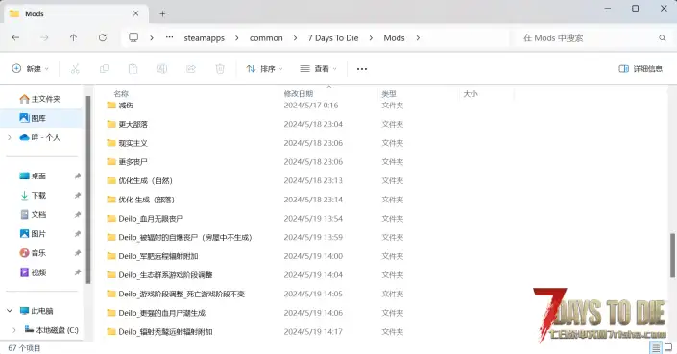Screen dimensions: 677x354
Task: Select the Mods tab
Action: point(76,13)
